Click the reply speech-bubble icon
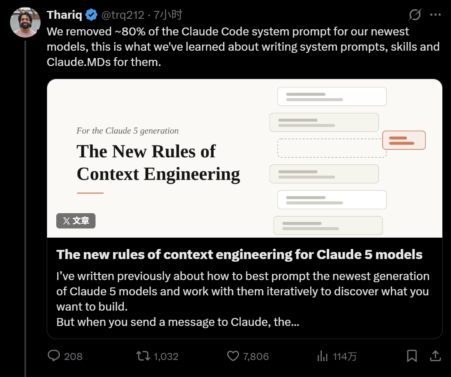This screenshot has width=451, height=377. [54, 356]
